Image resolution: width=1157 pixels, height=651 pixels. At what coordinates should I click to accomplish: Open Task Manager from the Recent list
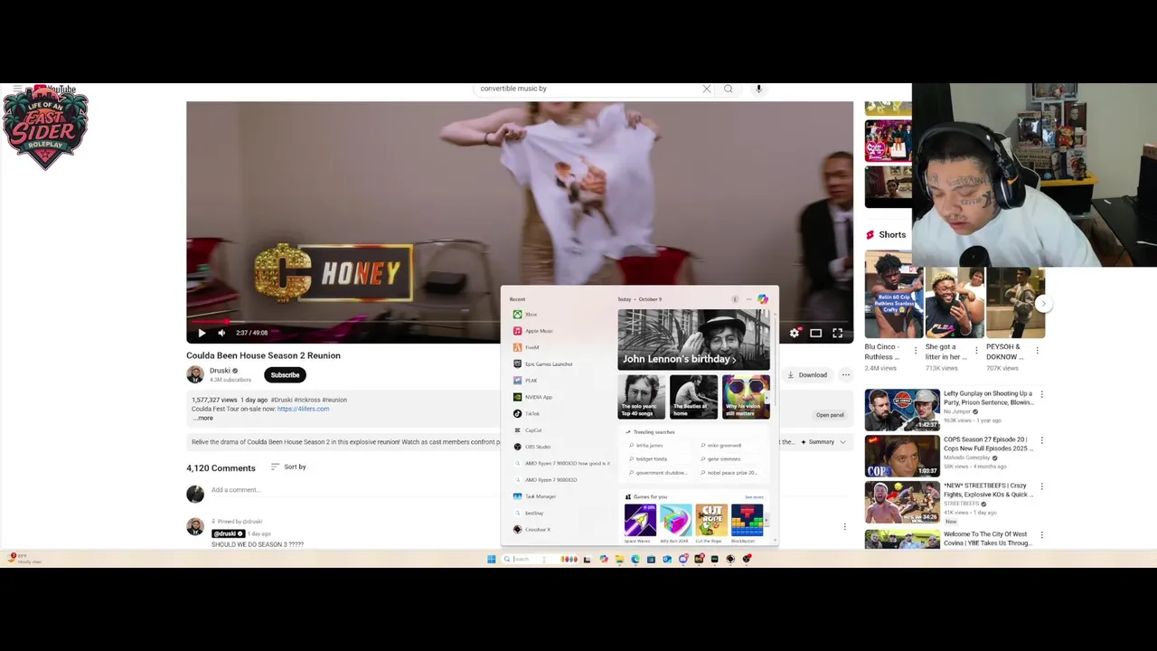(560, 496)
